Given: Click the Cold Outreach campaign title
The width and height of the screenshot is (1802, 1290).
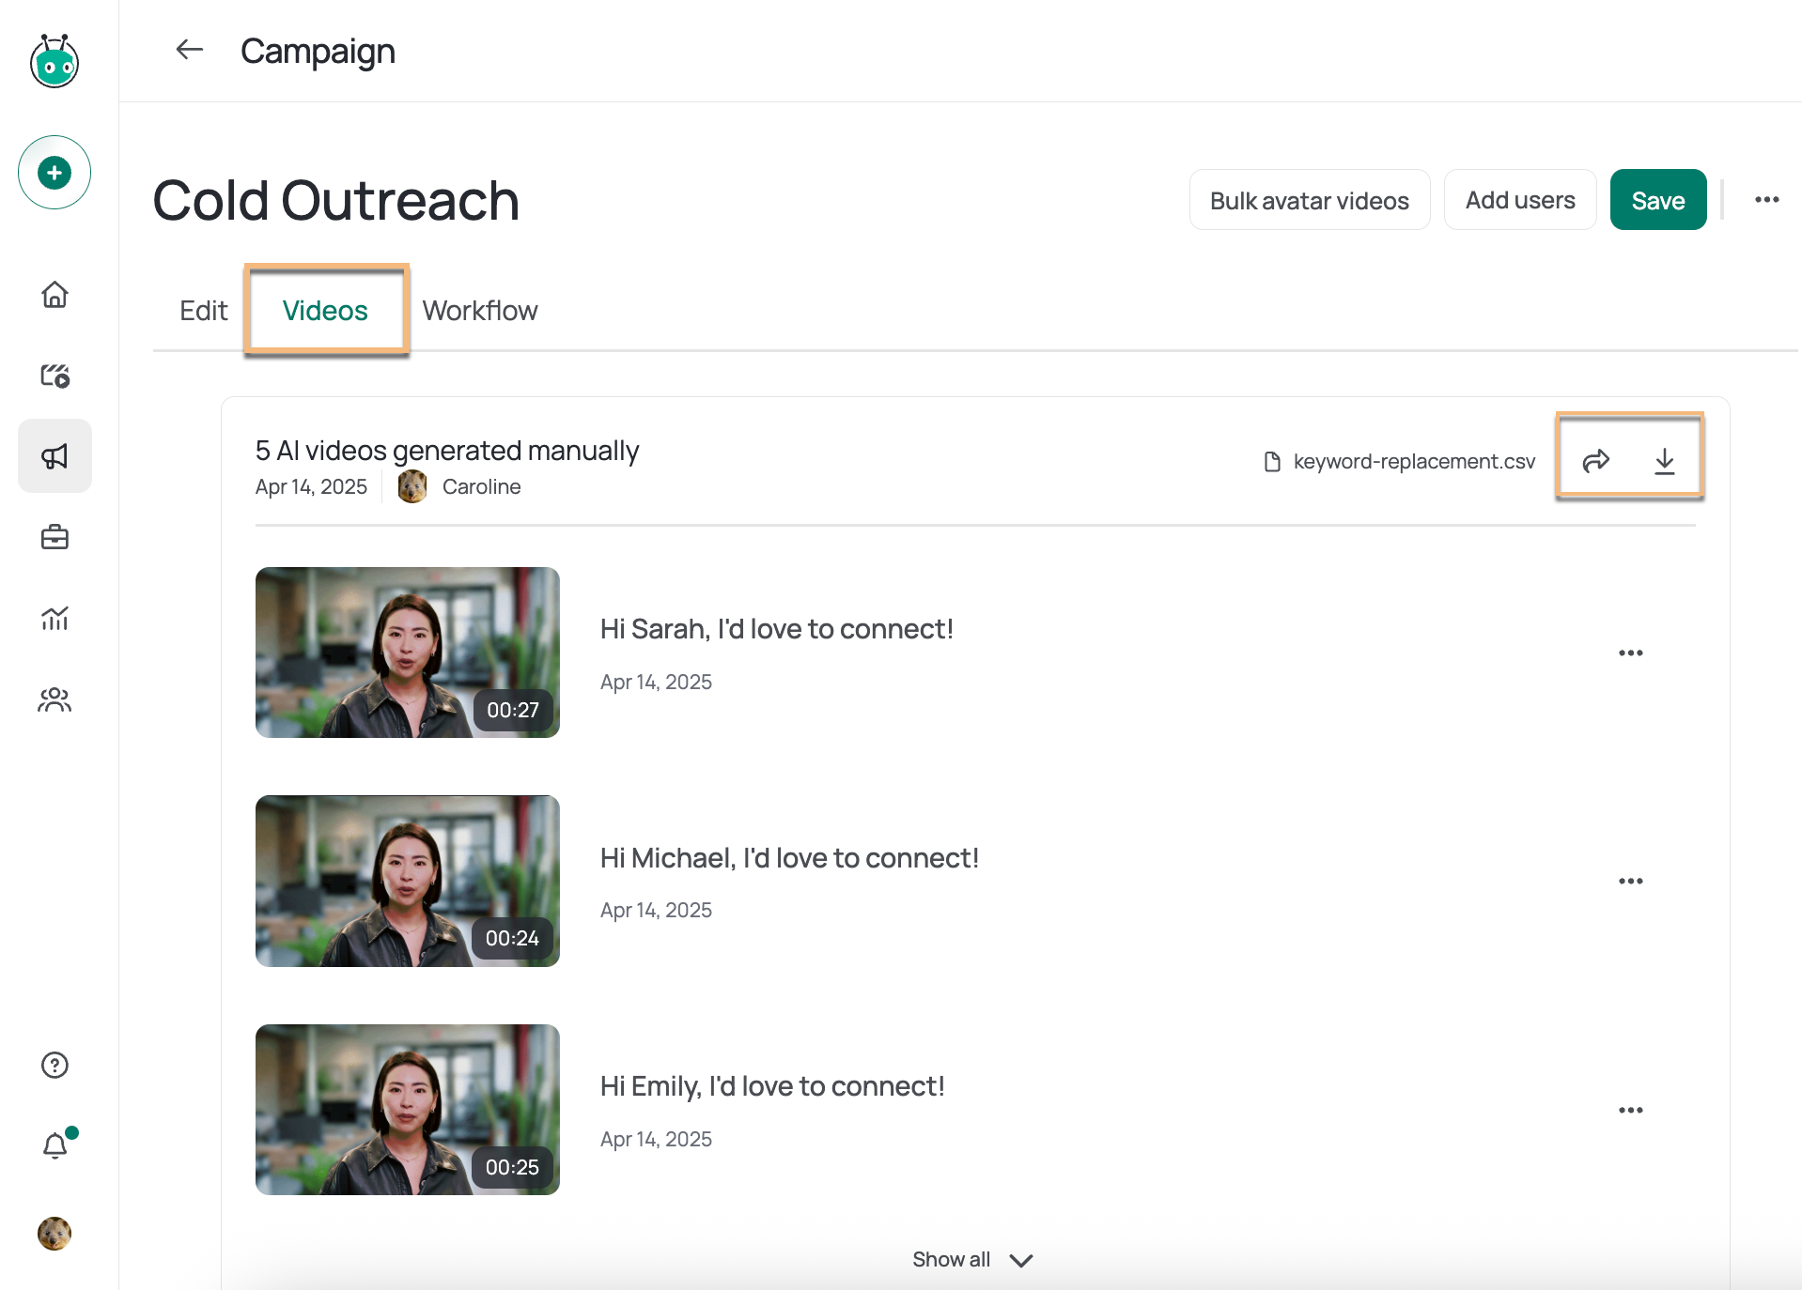Looking at the screenshot, I should tap(335, 200).
